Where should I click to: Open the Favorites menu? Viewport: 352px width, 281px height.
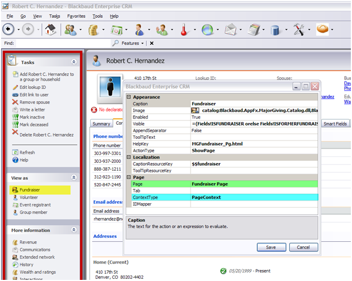pyautogui.click(x=76, y=16)
